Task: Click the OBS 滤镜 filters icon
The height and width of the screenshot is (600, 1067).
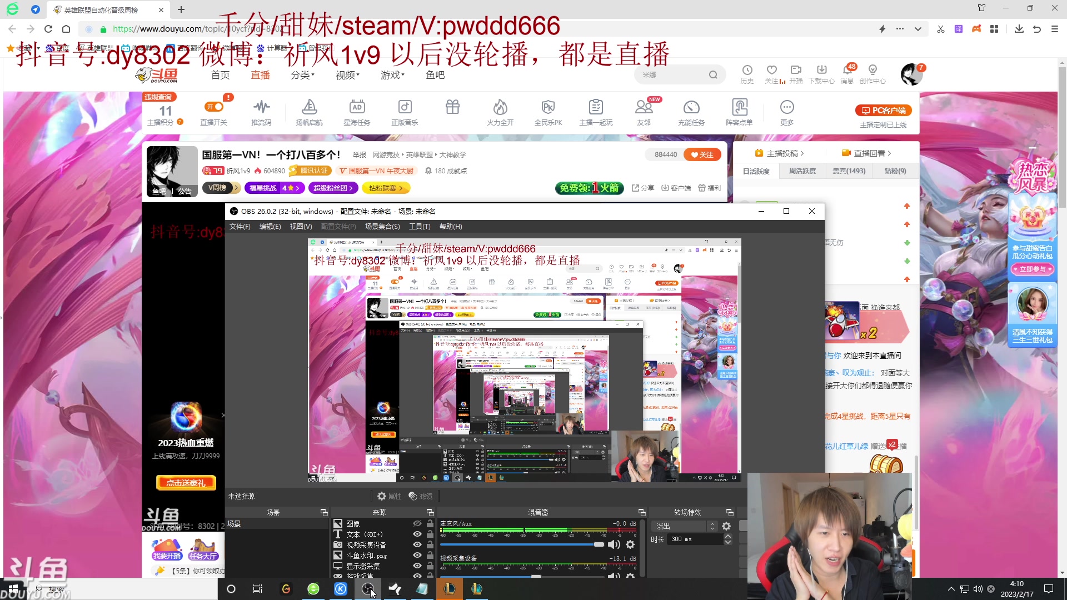Action: pos(420,496)
